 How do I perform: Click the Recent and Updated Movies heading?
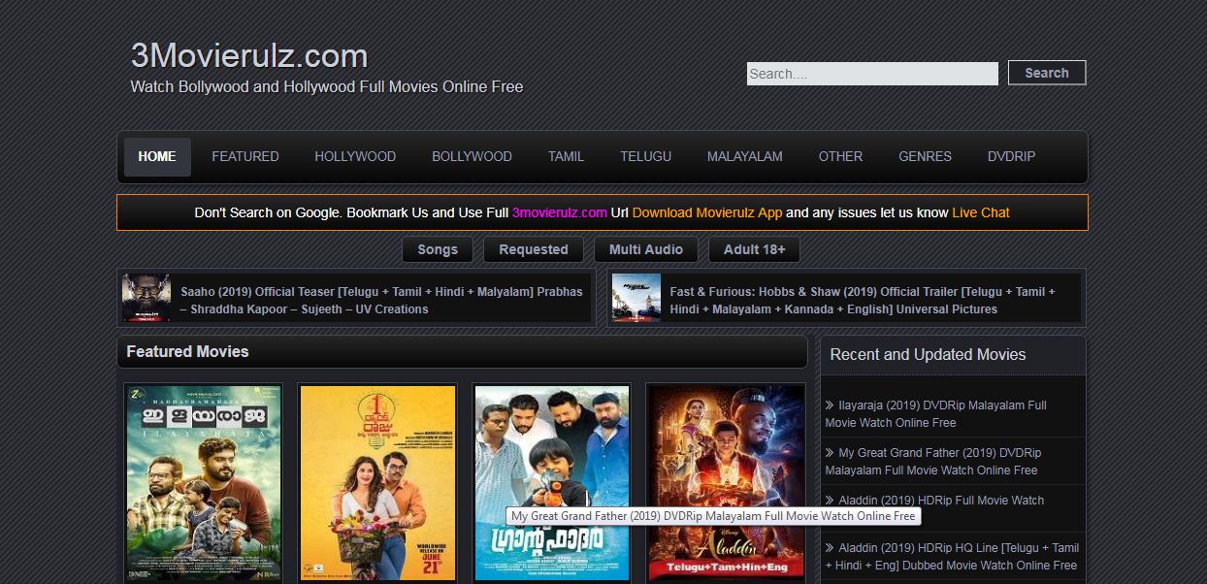coord(928,355)
